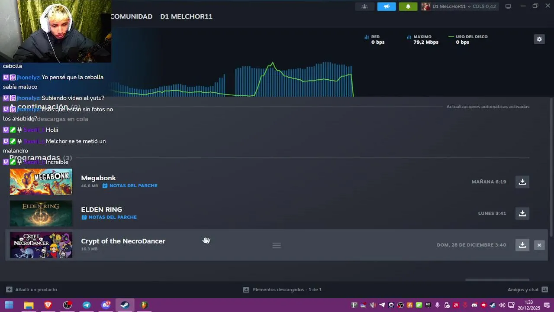Open the downloads settings gear
The height and width of the screenshot is (312, 554).
click(x=539, y=39)
